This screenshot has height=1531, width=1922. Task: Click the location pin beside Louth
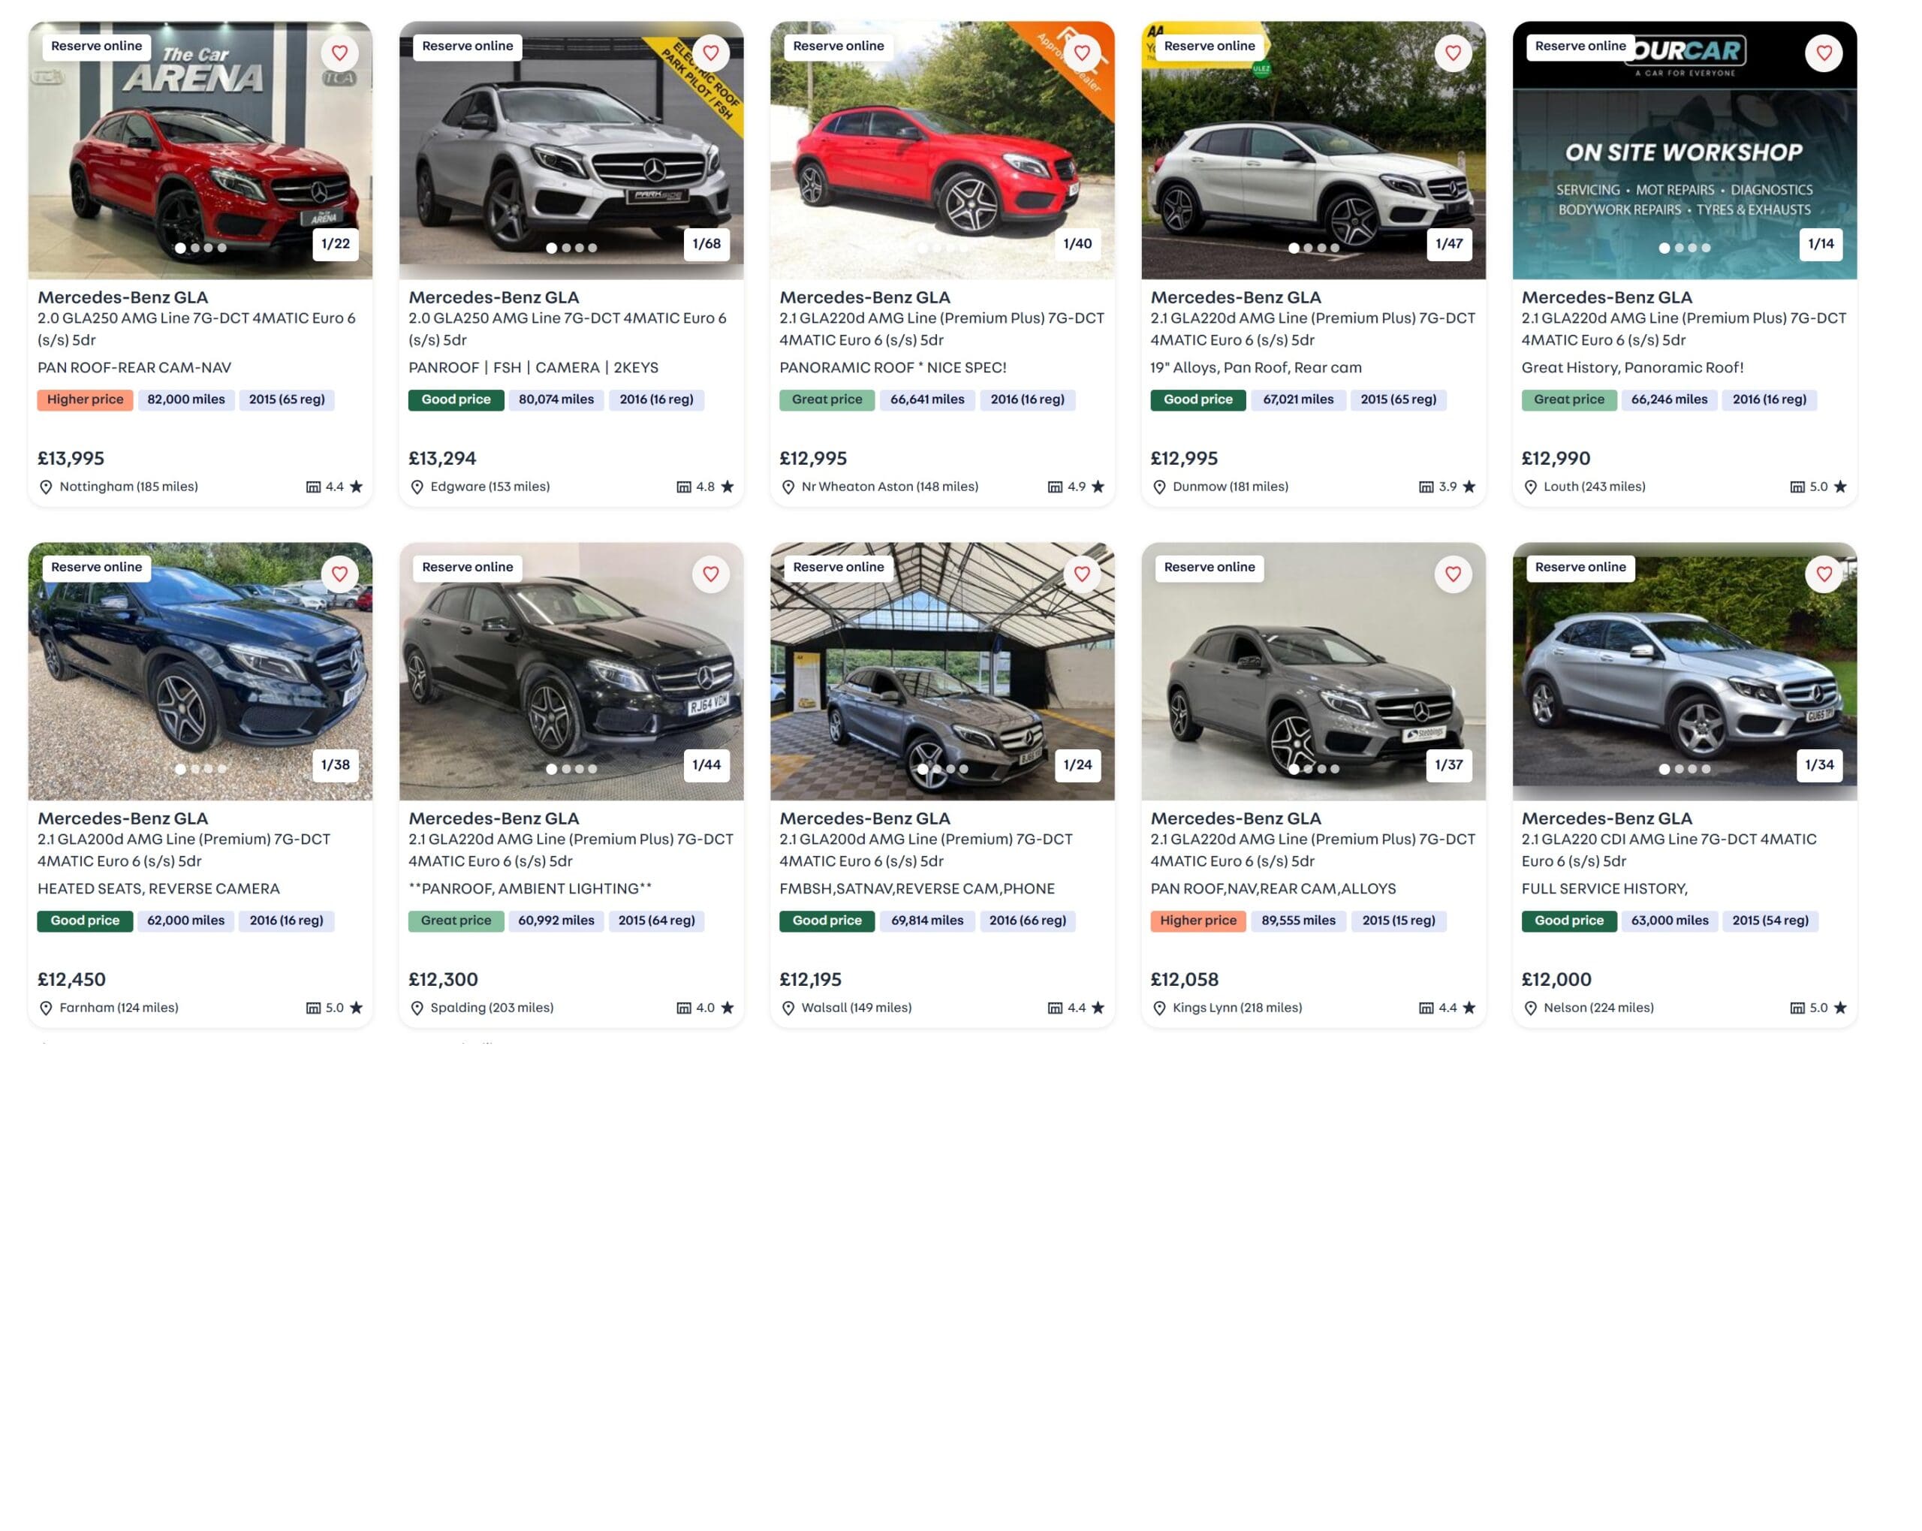click(x=1530, y=487)
